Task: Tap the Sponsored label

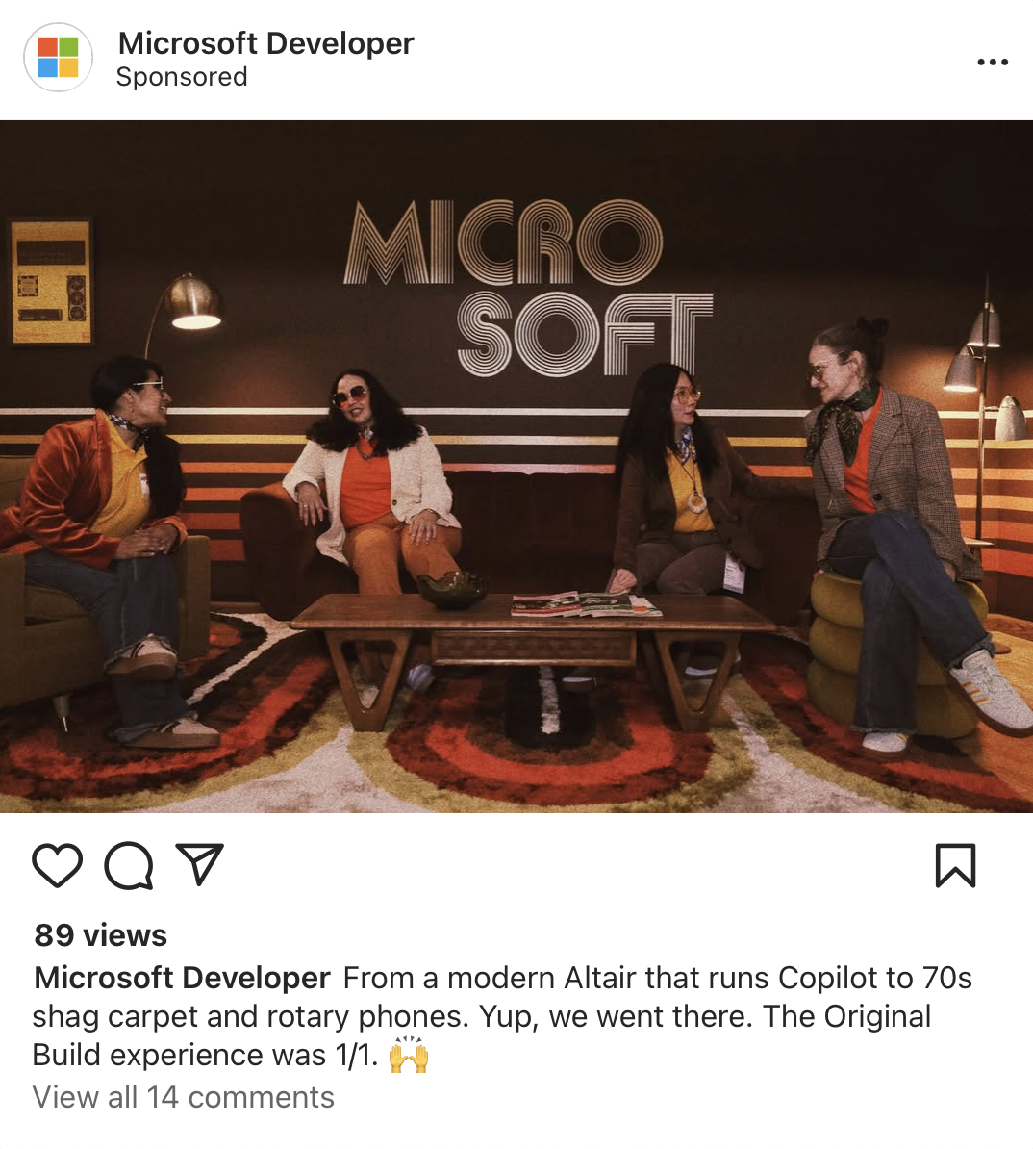Action: pos(182,77)
